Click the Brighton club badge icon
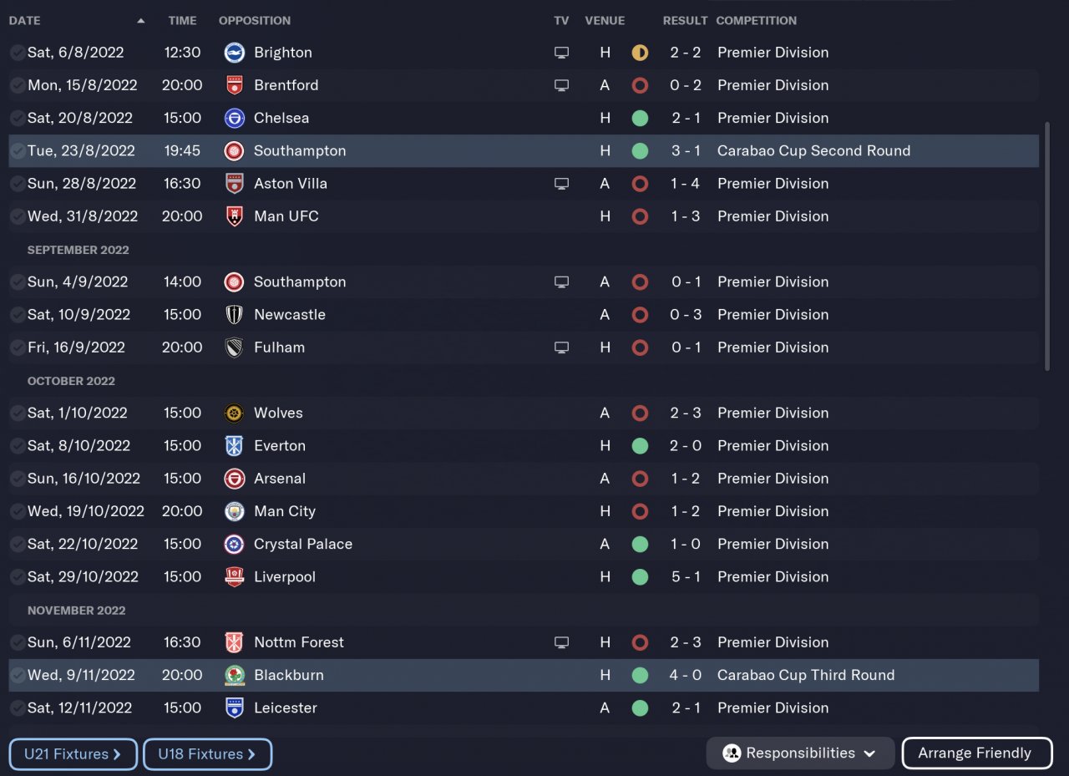Screen dimensions: 1069x776 235,53
